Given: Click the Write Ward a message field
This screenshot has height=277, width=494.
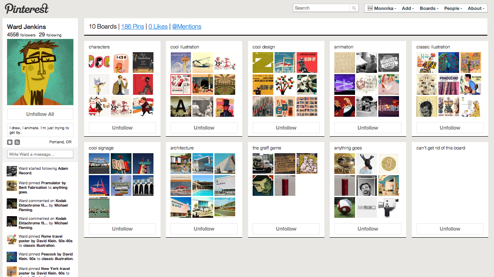Looking at the screenshot, I should click(40, 154).
